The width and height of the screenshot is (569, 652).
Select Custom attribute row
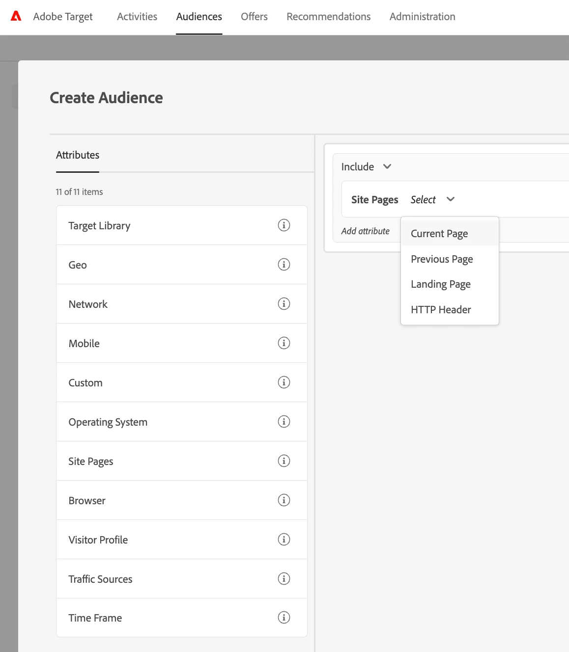[182, 382]
